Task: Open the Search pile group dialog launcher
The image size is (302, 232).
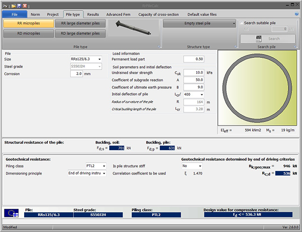Action: [x=296, y=47]
